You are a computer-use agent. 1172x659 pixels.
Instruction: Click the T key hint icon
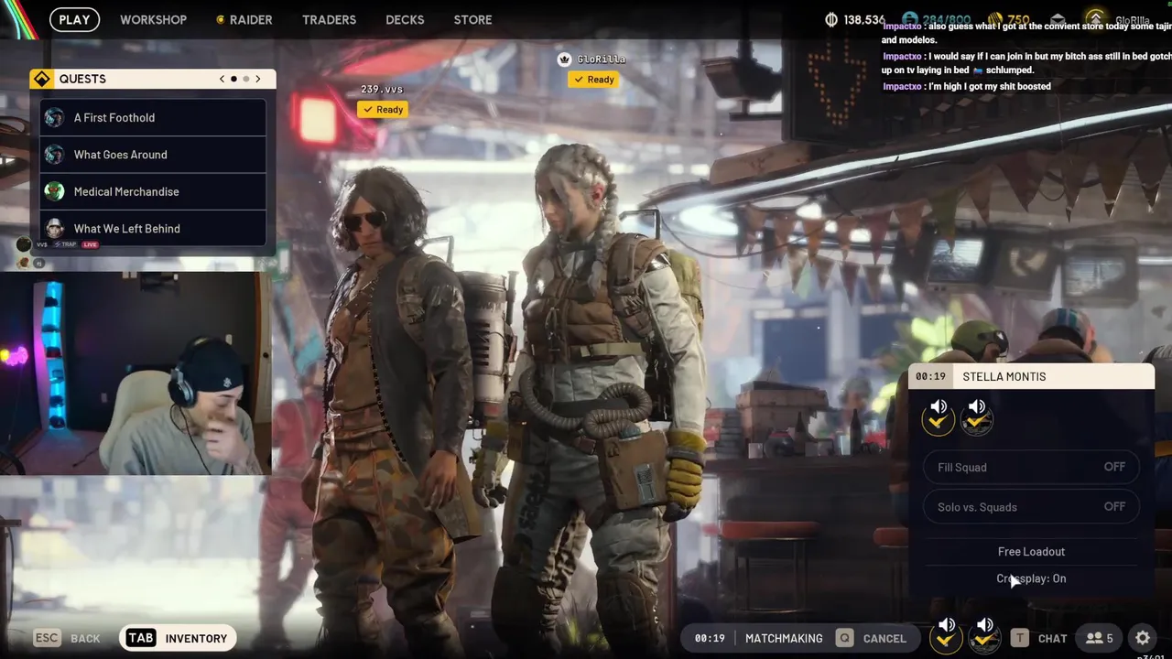pos(1019,638)
